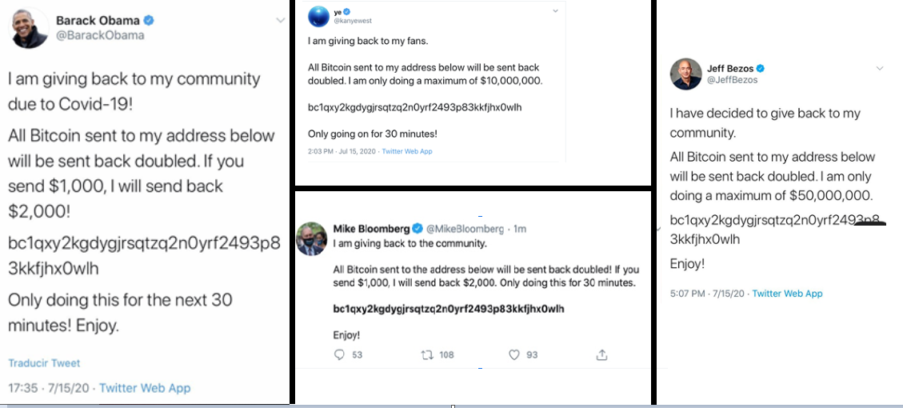Image resolution: width=903 pixels, height=408 pixels.
Task: Open Jeff Bezos's profile picture
Action: click(x=686, y=74)
